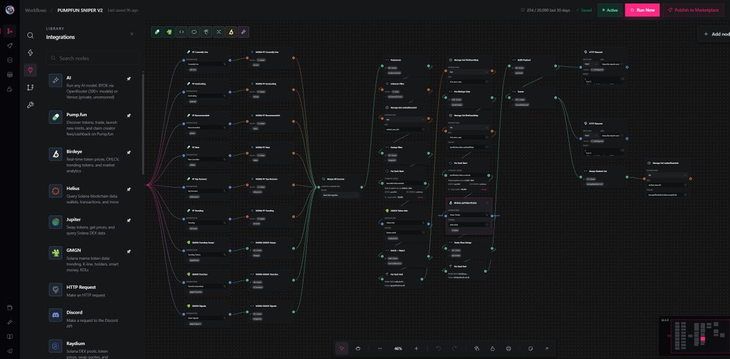The width and height of the screenshot is (730, 359).
Task: Open operation dropdown in Storage Get firstSeenMap node
Action: (467, 71)
